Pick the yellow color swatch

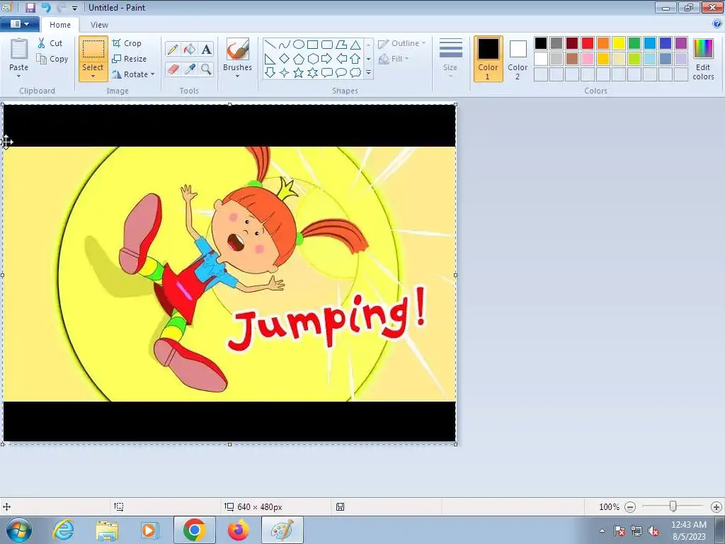[619, 43]
